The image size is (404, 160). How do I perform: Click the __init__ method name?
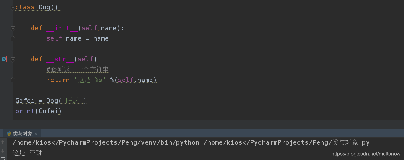[62, 28]
